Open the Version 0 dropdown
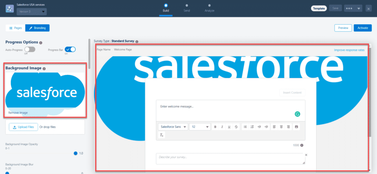 [x=32, y=11]
